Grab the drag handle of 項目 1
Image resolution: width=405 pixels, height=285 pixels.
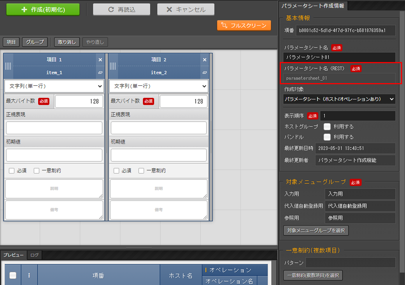[x=8, y=66]
